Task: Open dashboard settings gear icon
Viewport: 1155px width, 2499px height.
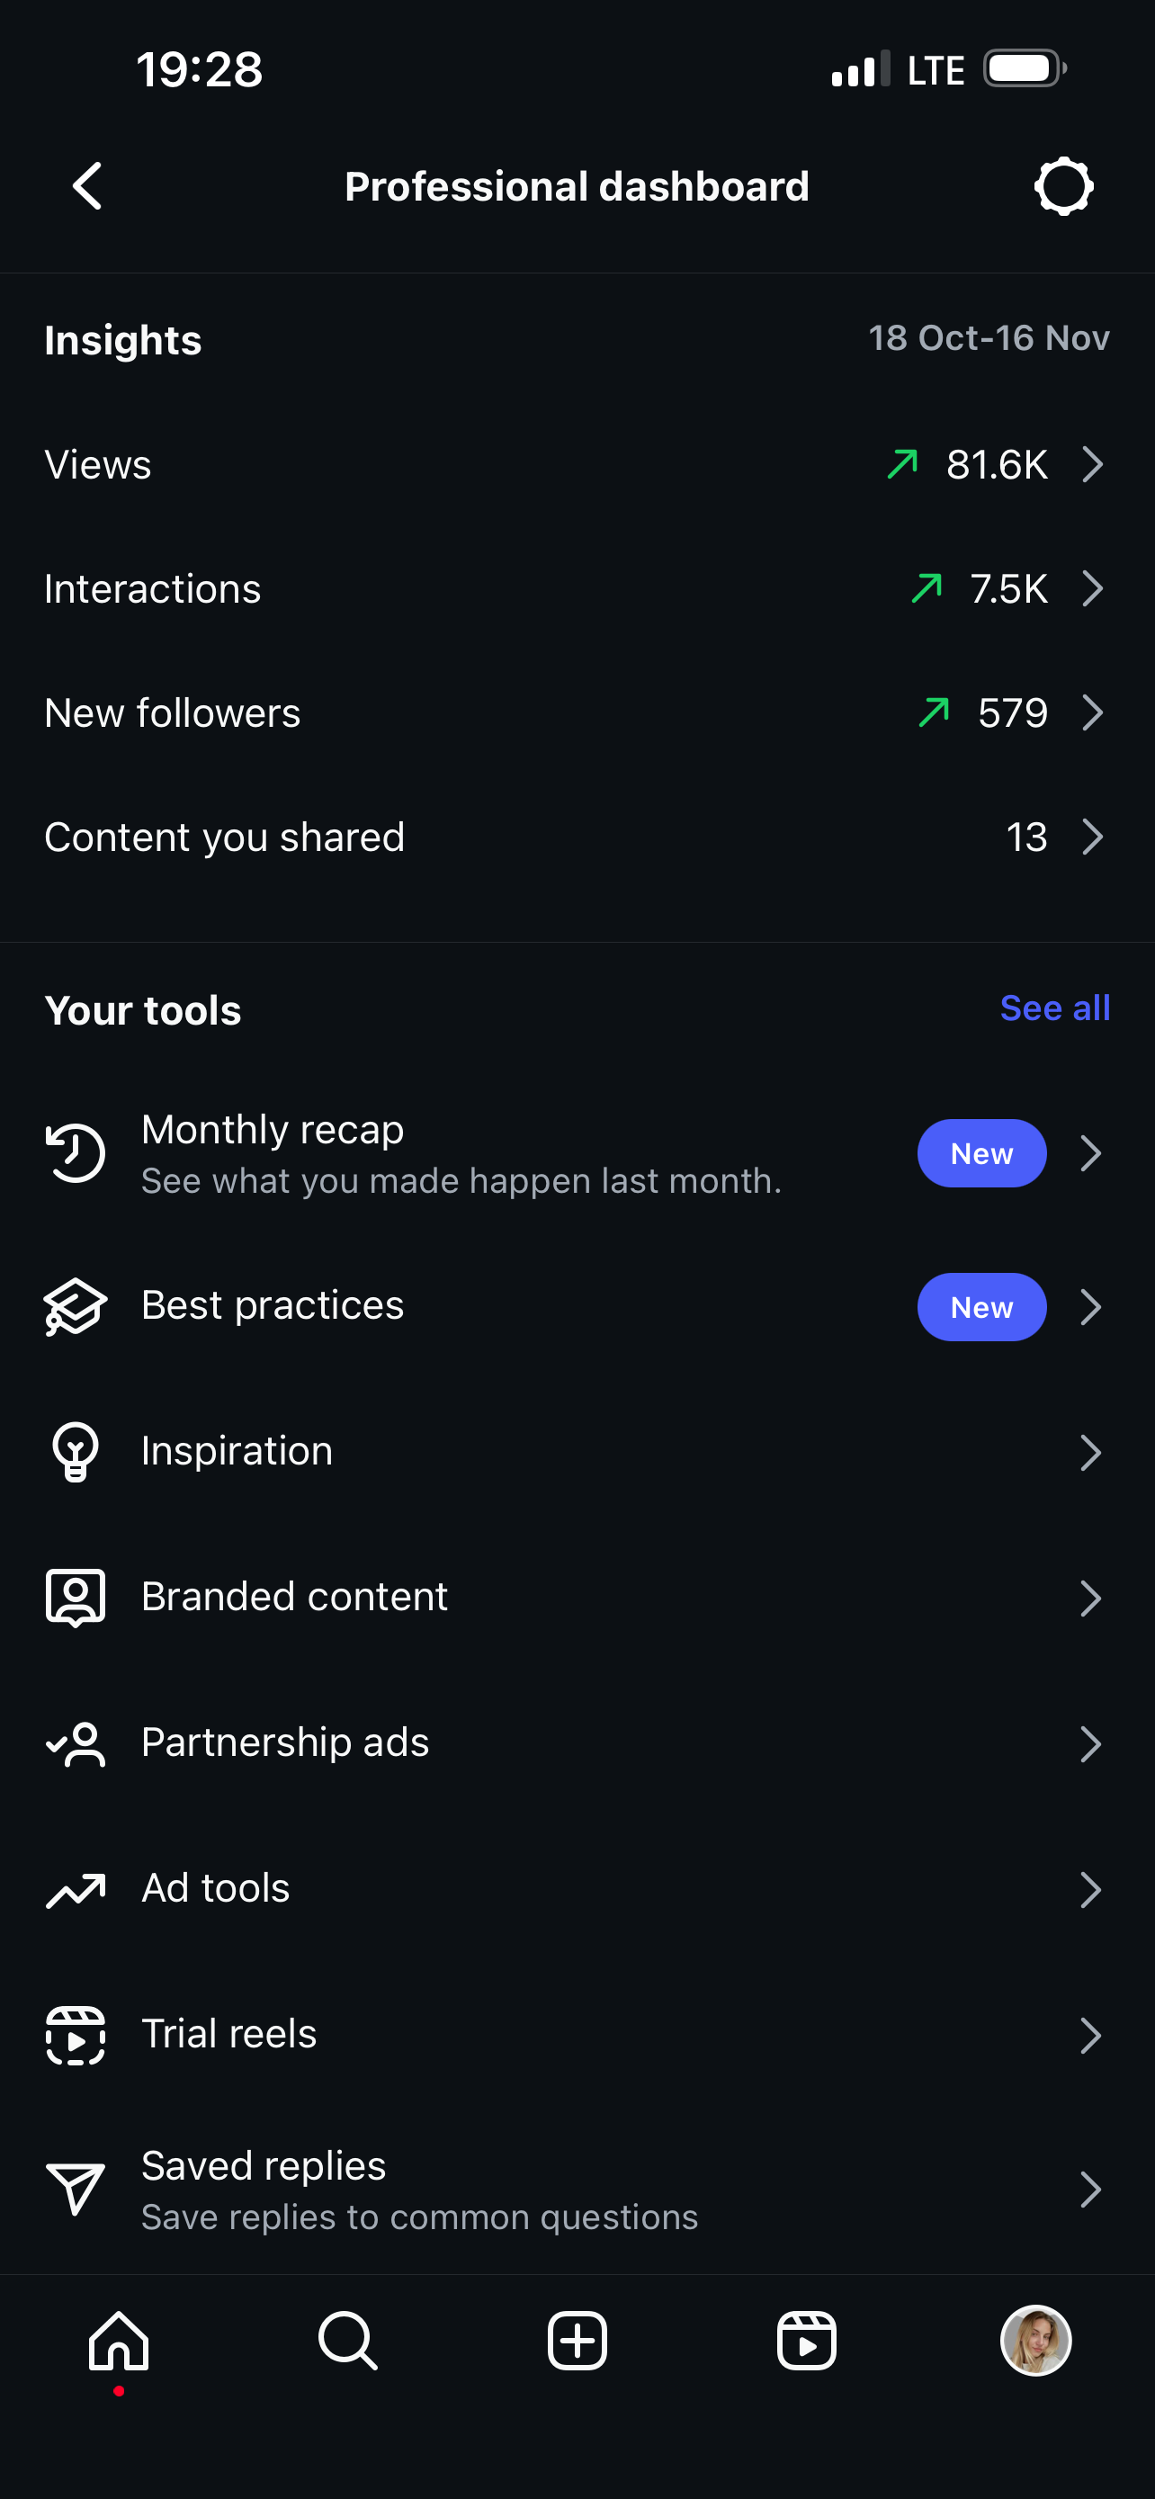Action: 1063,186
